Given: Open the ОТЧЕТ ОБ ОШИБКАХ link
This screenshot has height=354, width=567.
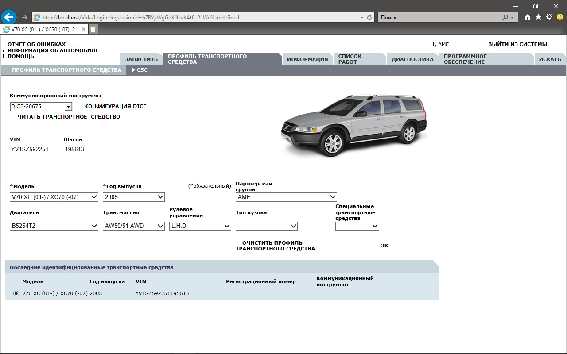Looking at the screenshot, I should tap(36, 44).
